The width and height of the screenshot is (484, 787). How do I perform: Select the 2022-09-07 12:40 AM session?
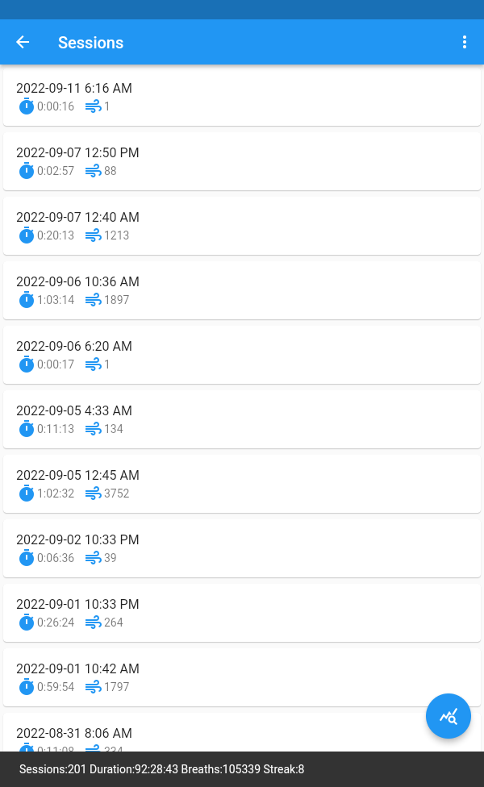tap(242, 225)
